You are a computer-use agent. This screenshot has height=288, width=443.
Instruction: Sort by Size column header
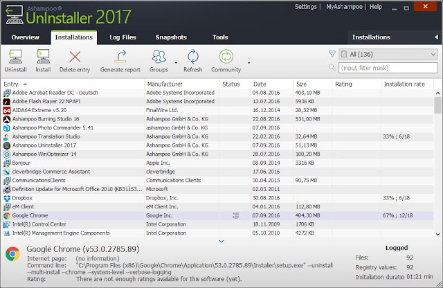coord(302,84)
